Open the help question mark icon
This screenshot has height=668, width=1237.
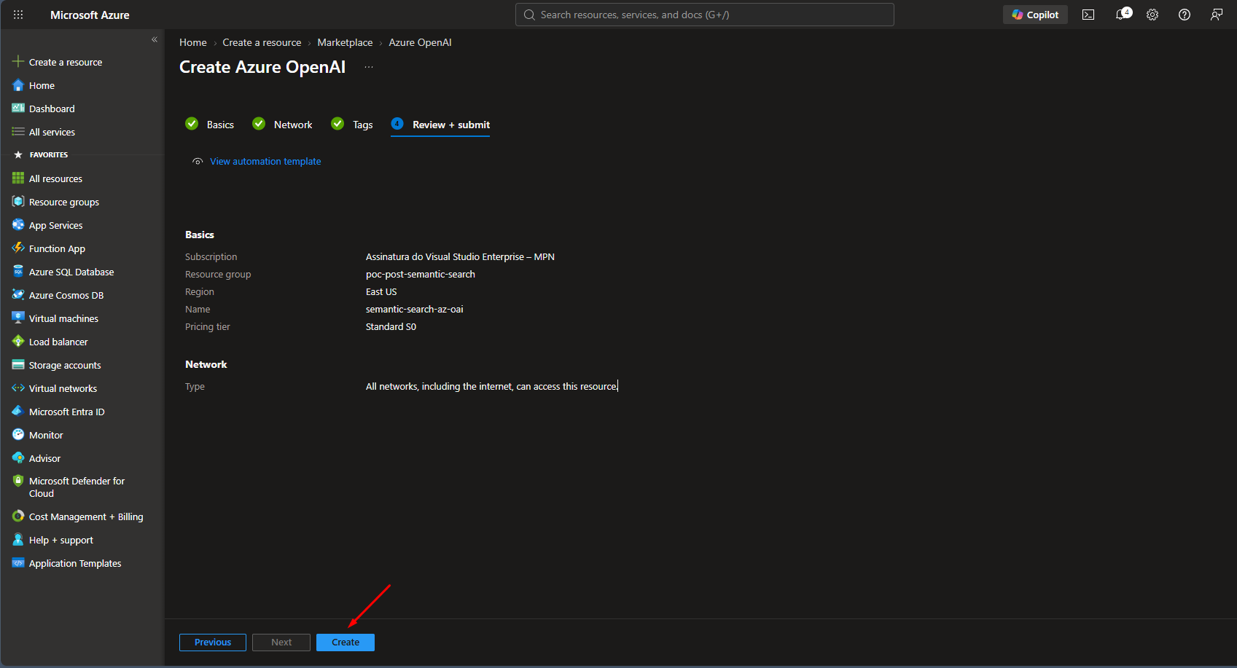(x=1185, y=15)
